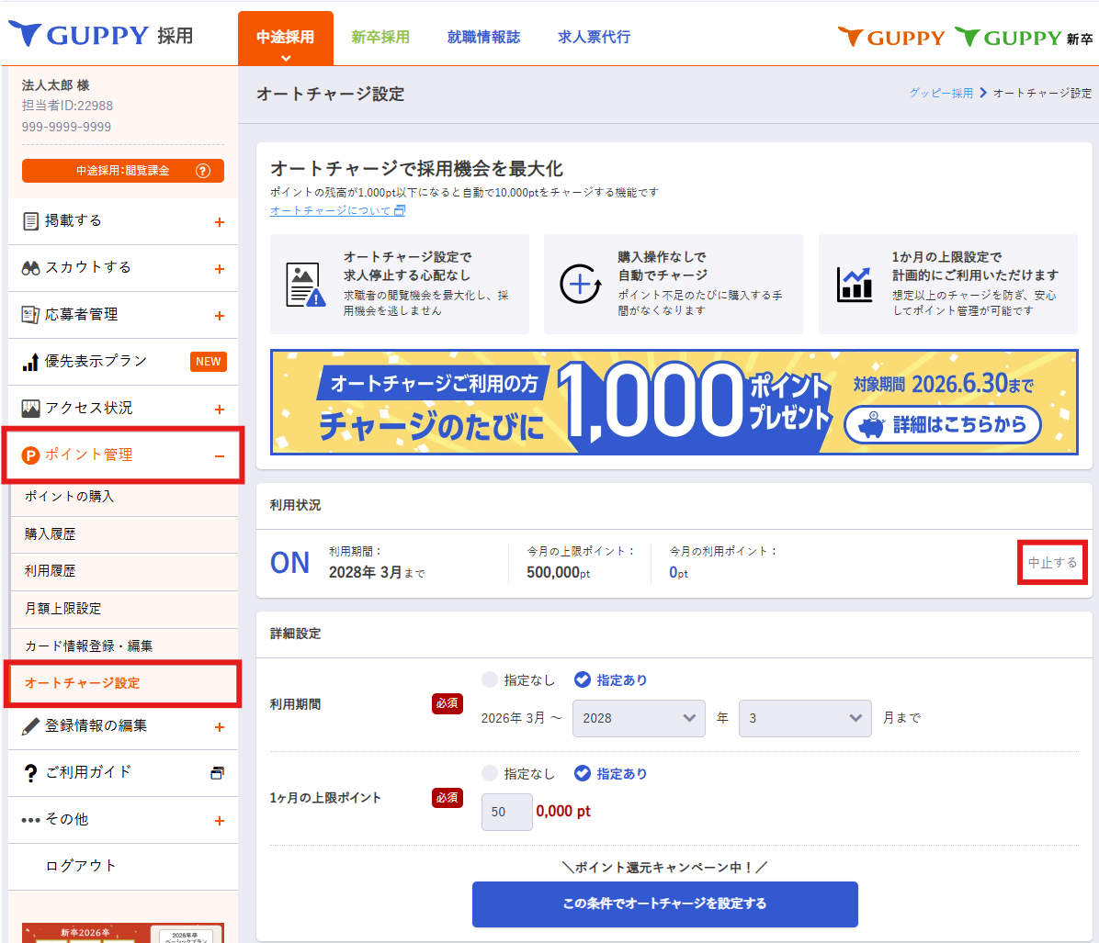
Task: Click the question mark icon beside ご利用ガイド
Action: [31, 773]
